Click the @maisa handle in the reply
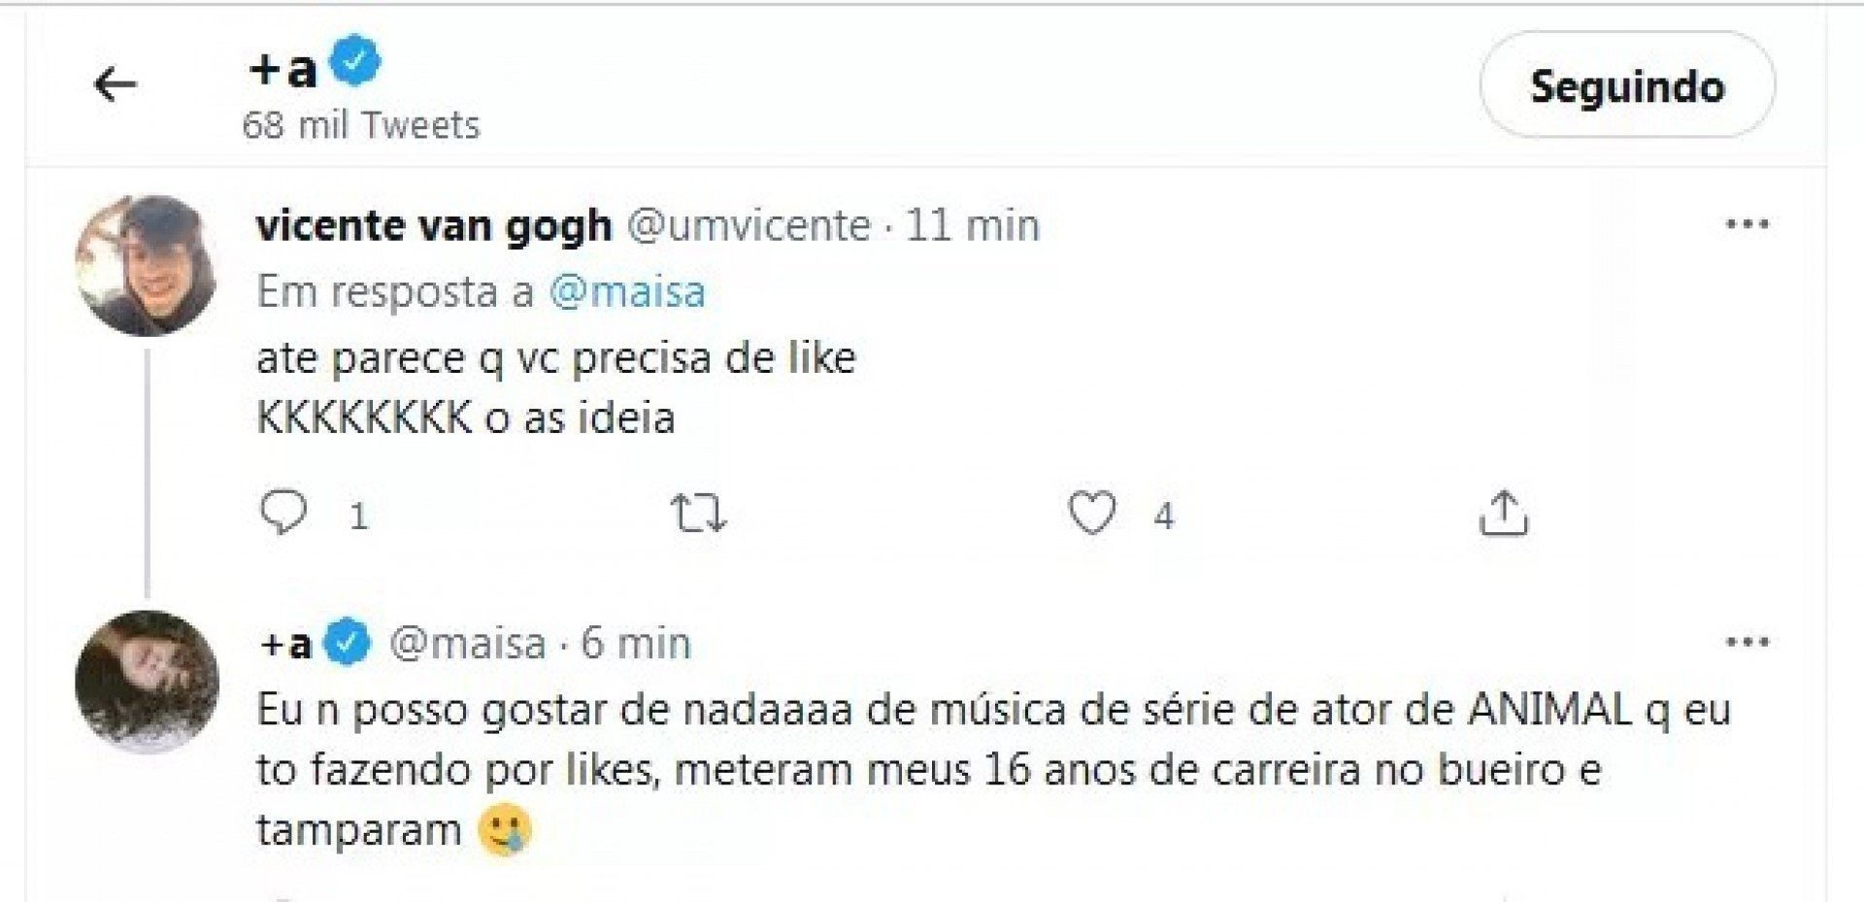 pos(467,644)
